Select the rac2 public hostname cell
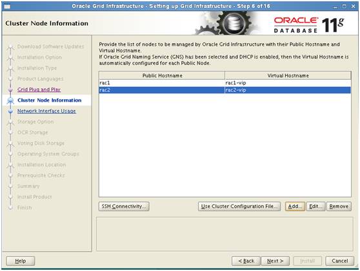Viewport: 360px width, 271px height. tap(162, 90)
